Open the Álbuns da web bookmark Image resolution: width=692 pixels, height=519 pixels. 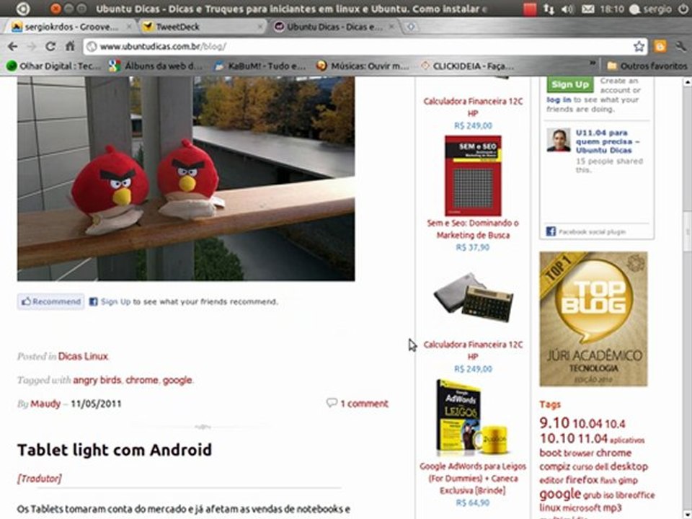pos(156,66)
